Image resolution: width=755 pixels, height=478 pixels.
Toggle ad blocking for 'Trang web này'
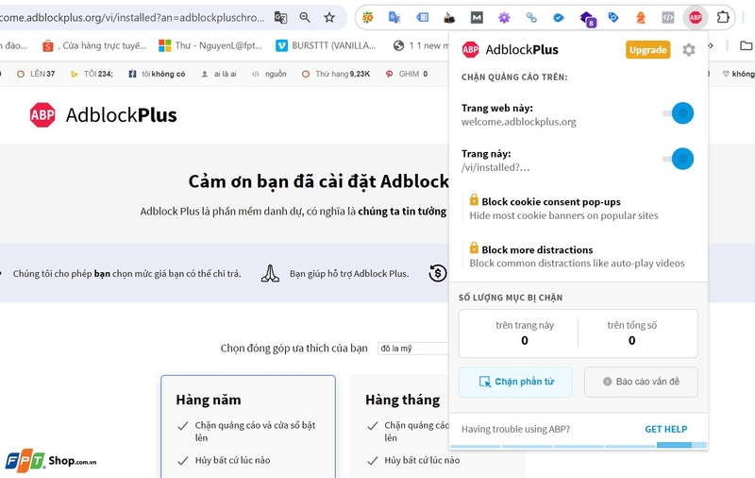(678, 113)
